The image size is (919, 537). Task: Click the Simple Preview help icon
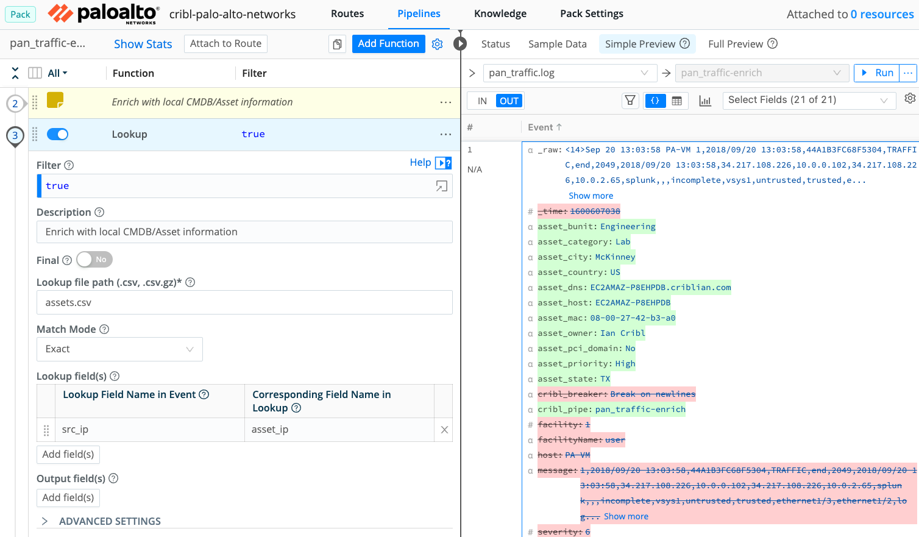point(684,43)
